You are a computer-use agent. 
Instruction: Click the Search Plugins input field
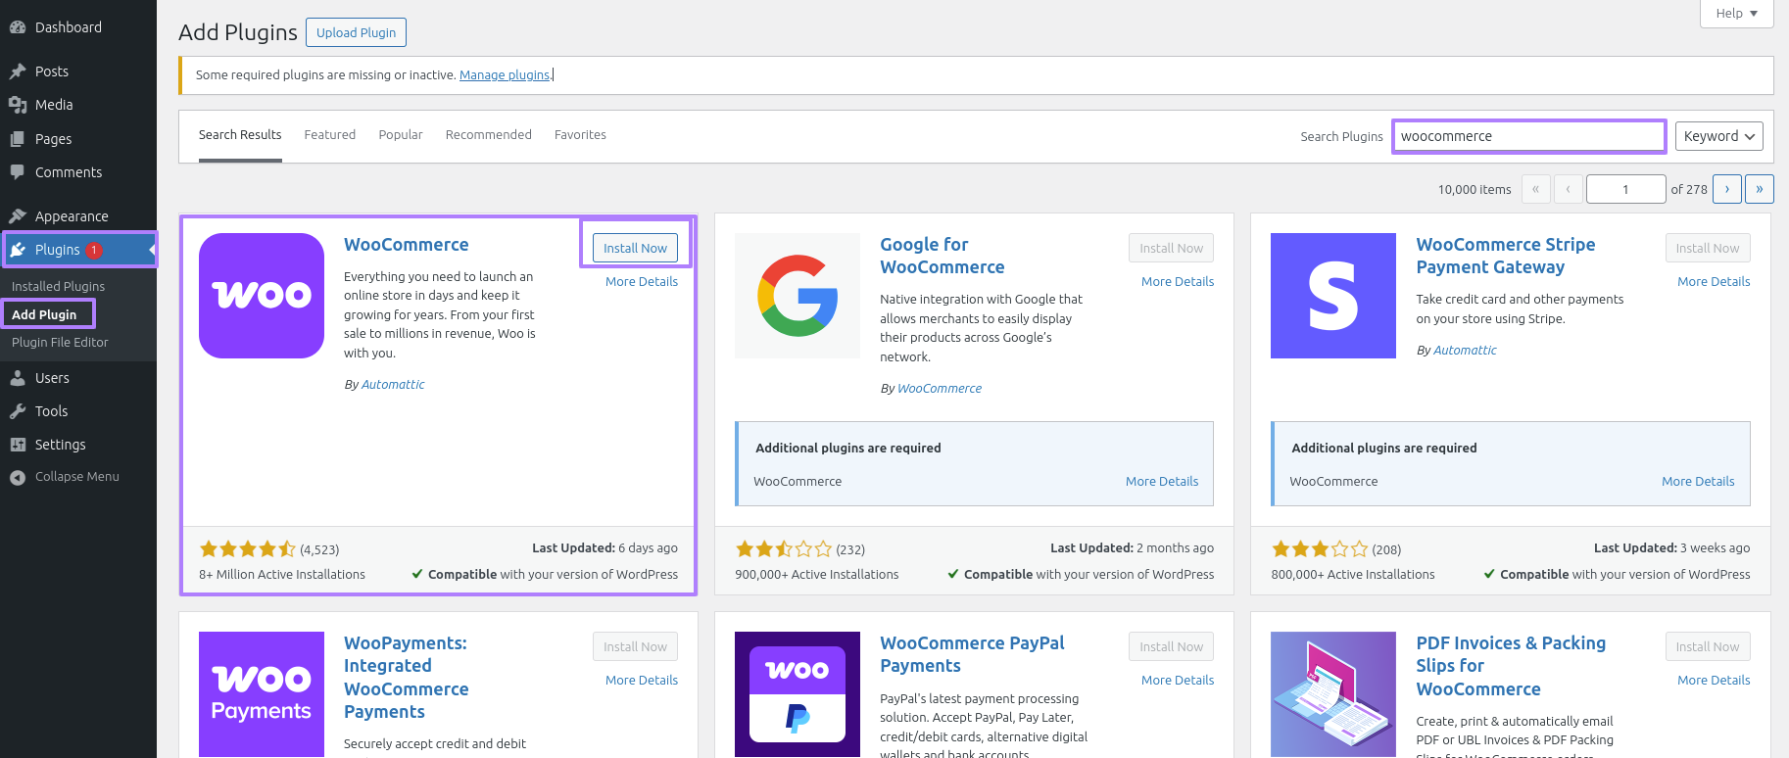(1529, 136)
